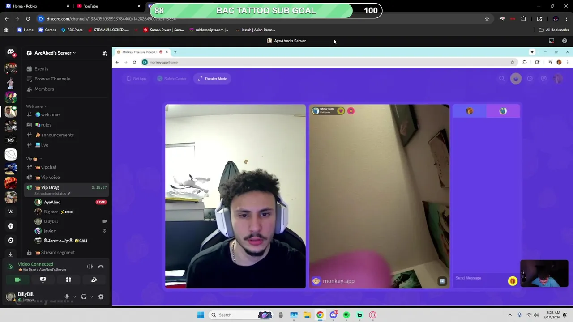Bookmark the Discord page star icon

tap(487, 19)
